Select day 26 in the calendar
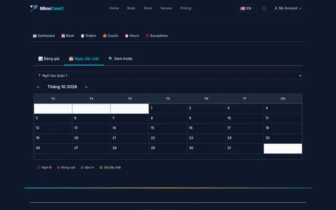This screenshot has height=210, width=336. [x=53, y=149]
